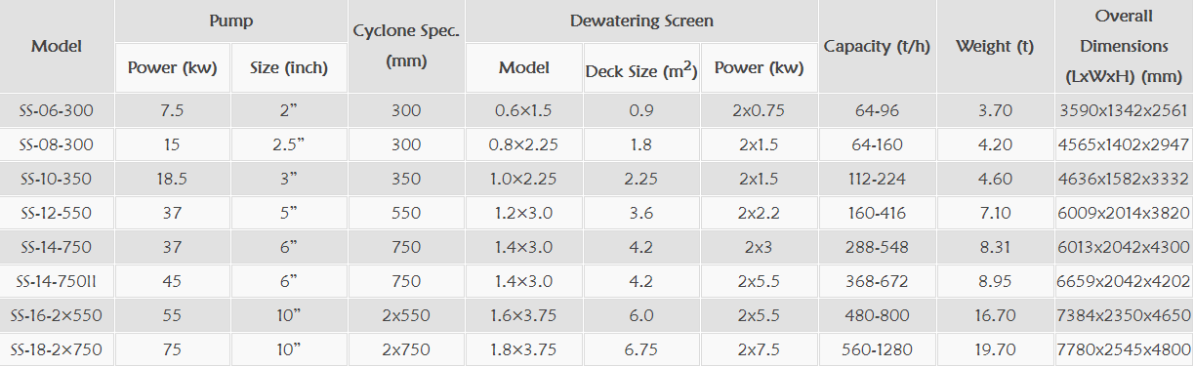Select the Capacity (t/h) header cell
Image resolution: width=1194 pixels, height=367 pixels.
(877, 46)
